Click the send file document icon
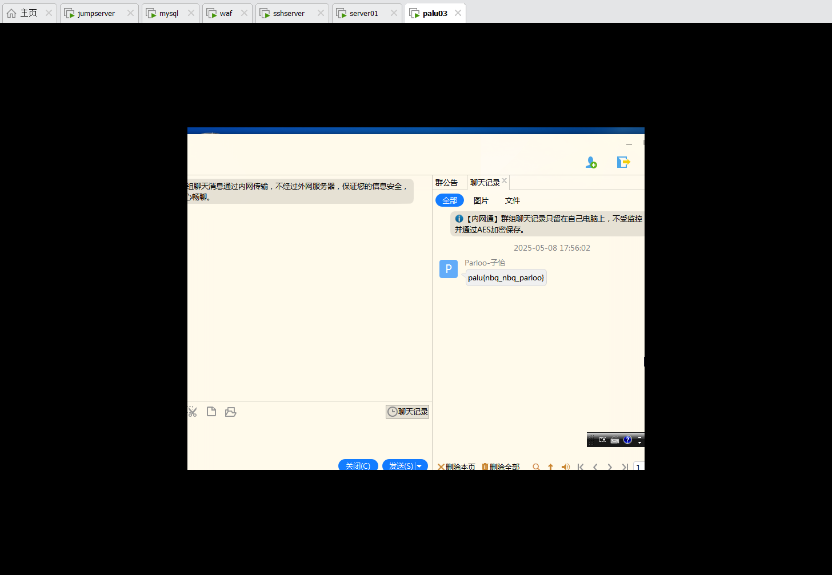 (211, 412)
